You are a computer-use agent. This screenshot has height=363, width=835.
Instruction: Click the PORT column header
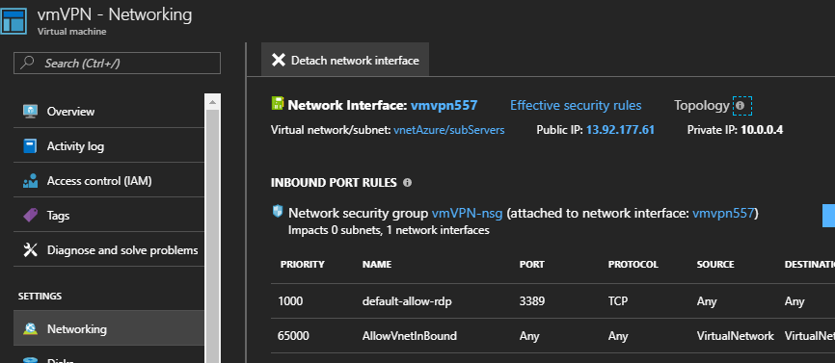(x=531, y=264)
